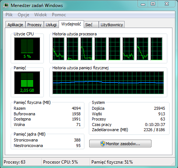The height and width of the screenshot is (168, 178).
Task: Click the Razem value 4094
Action: (x=76, y=108)
